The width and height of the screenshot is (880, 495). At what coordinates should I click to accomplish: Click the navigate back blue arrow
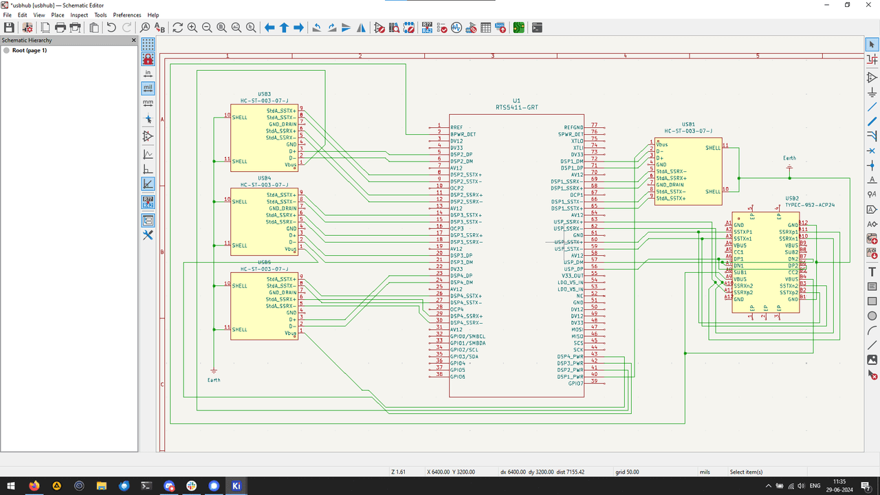tap(269, 27)
